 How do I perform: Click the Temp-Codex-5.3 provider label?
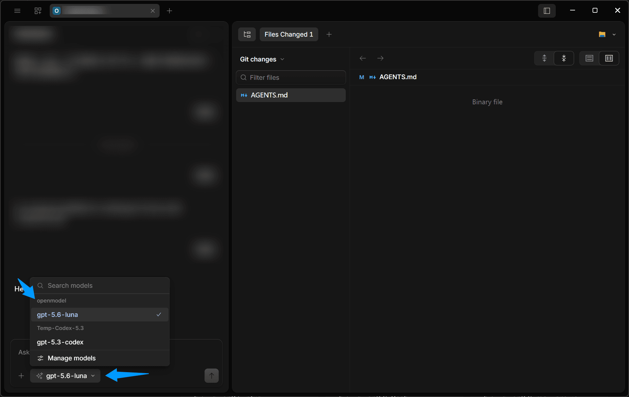click(60, 328)
